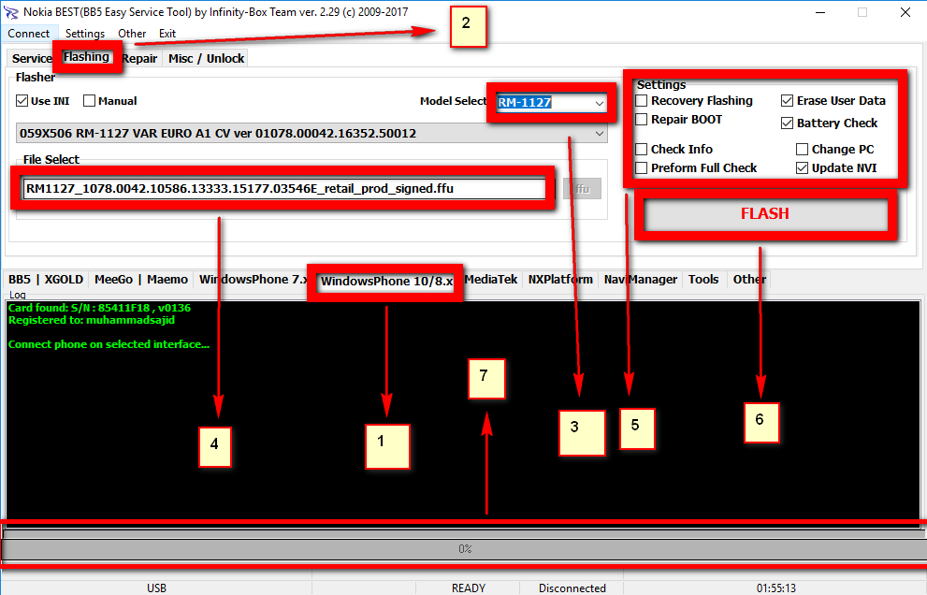Select the Tools tab
Viewport: 927px width, 595px height.
[x=703, y=279]
